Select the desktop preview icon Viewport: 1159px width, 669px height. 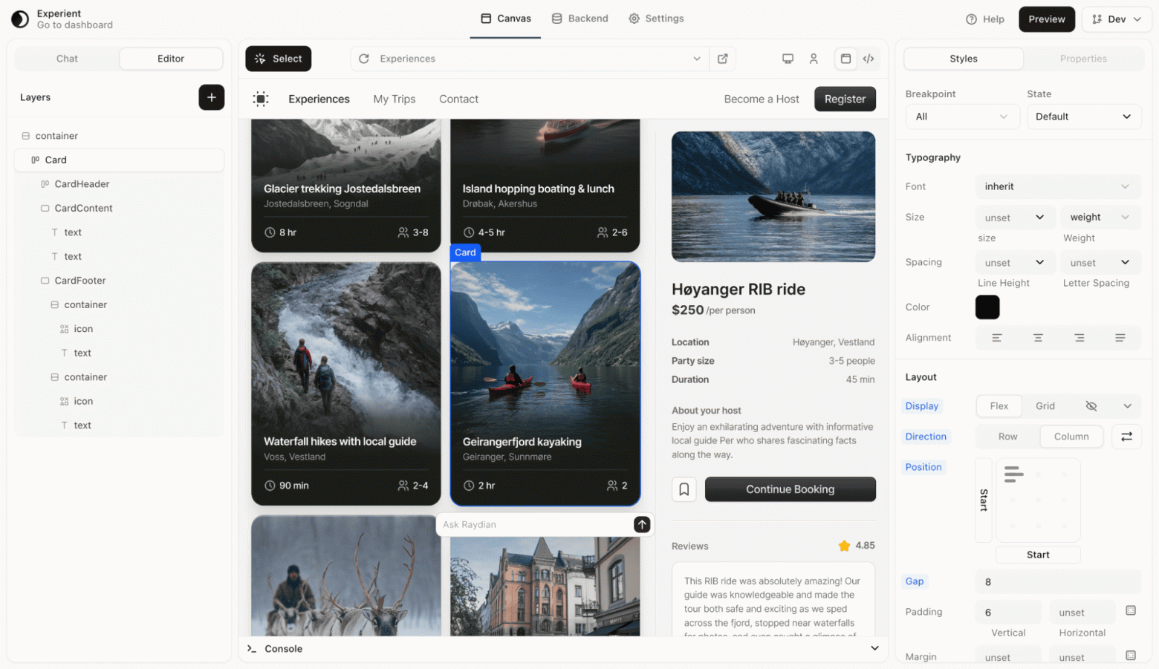[788, 58]
